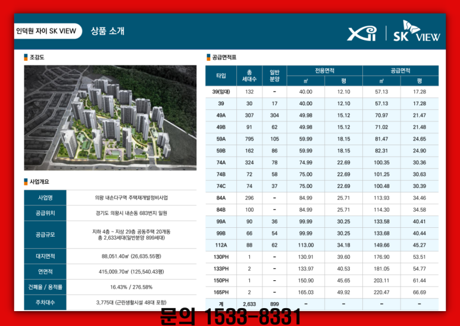Image resolution: width=460 pixels, height=326 pixels.
Task: Select the 인덕원 자이 SK VIEW title badge
Action: tap(48, 31)
